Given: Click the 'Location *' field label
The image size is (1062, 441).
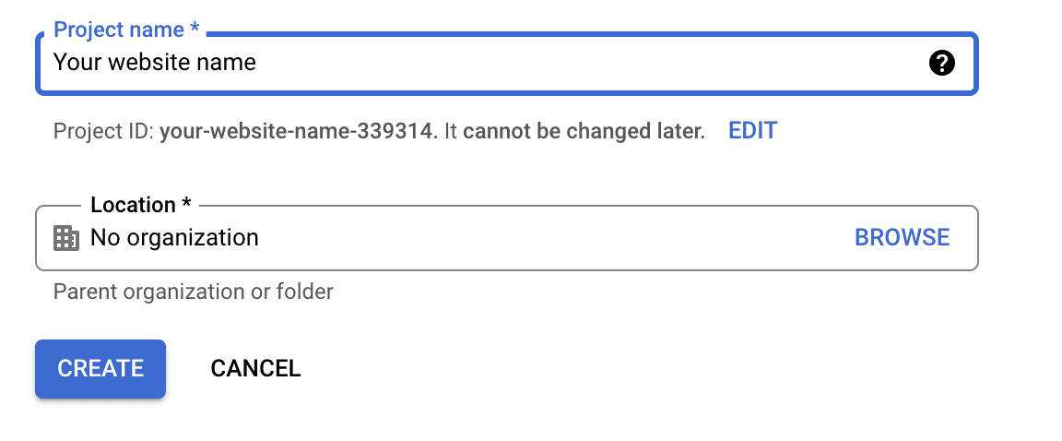Looking at the screenshot, I should coord(134,205).
